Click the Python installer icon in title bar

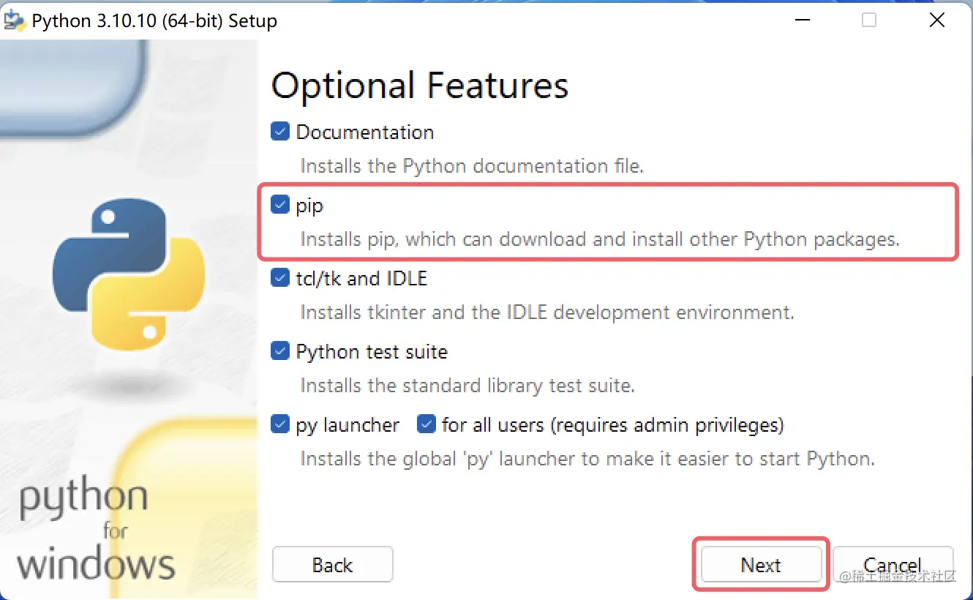coord(15,20)
